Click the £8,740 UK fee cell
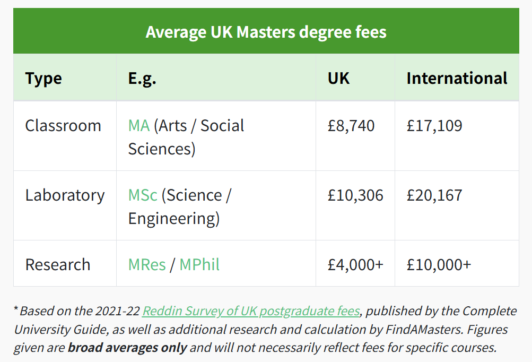Viewport: 532px width, 362px height. pos(351,126)
